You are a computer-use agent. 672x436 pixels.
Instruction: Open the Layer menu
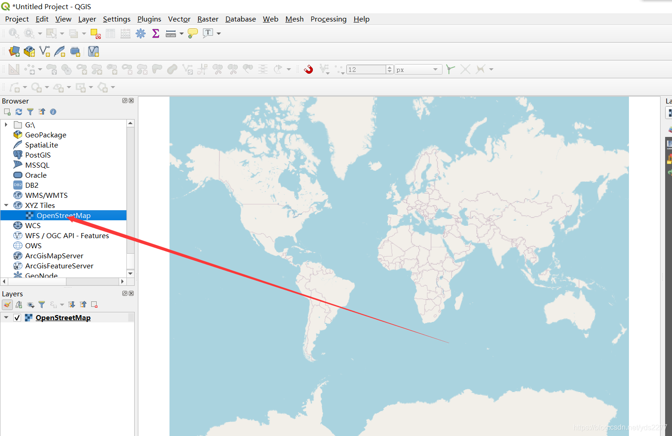[87, 19]
